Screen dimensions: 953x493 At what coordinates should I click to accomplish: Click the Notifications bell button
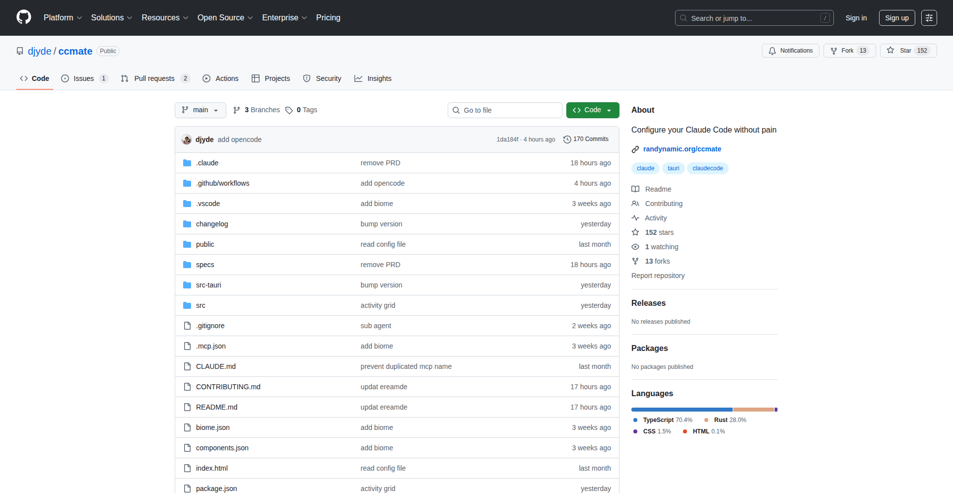790,51
